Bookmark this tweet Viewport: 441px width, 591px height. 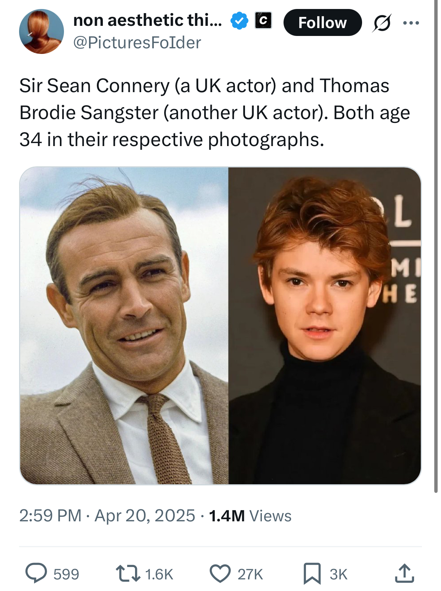pos(312,573)
